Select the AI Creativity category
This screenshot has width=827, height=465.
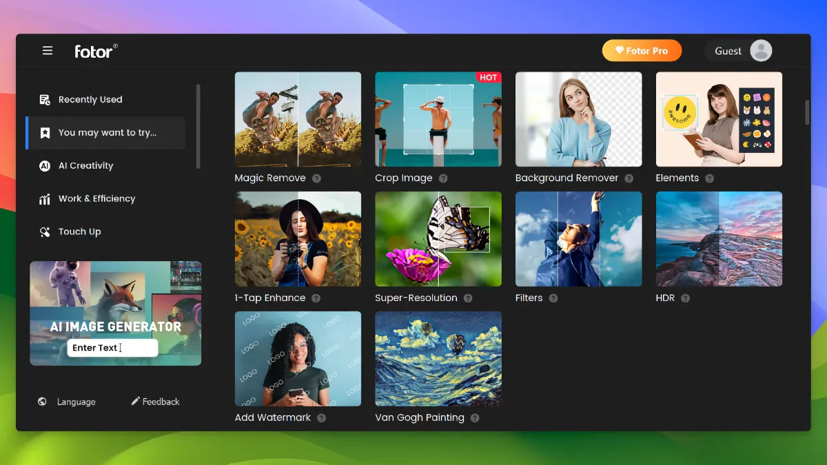click(85, 166)
